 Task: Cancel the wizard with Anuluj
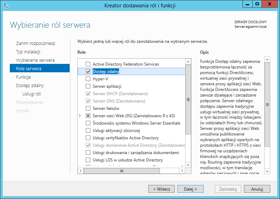pos(257,189)
